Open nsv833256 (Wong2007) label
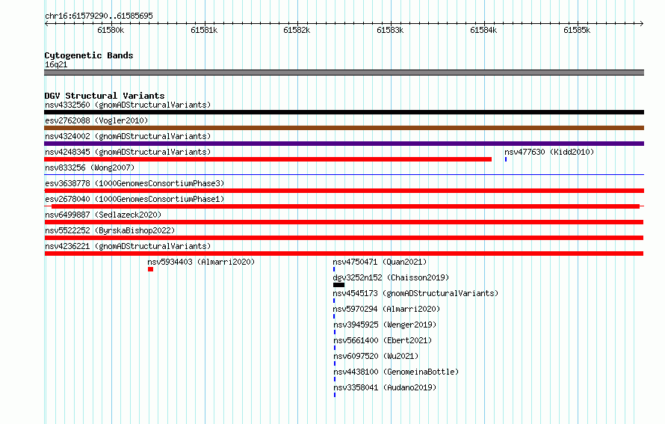The image size is (665, 424). tap(90, 168)
